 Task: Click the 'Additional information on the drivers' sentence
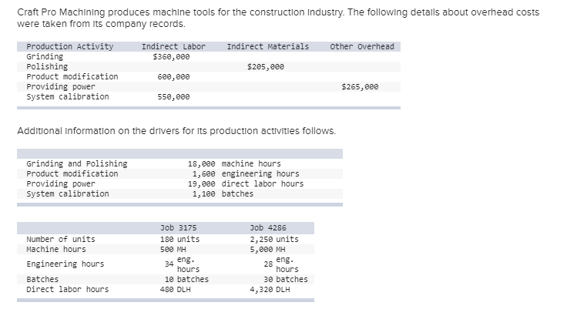pos(176,131)
